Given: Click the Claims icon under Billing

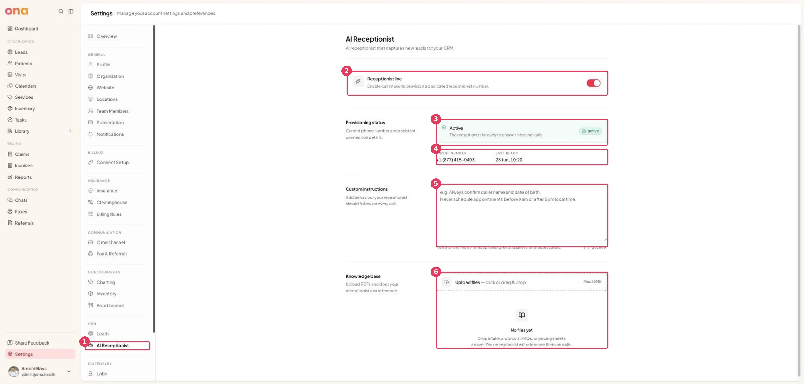Looking at the screenshot, I should (x=10, y=154).
